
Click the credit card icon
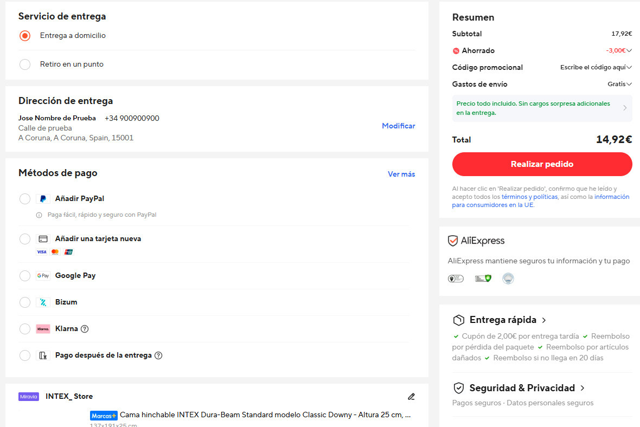click(x=43, y=239)
